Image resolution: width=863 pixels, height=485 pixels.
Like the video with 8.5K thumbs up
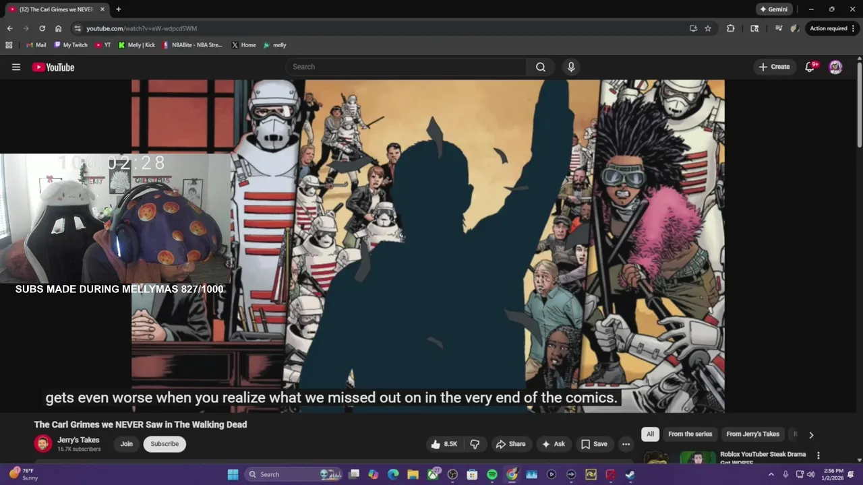[x=444, y=444]
